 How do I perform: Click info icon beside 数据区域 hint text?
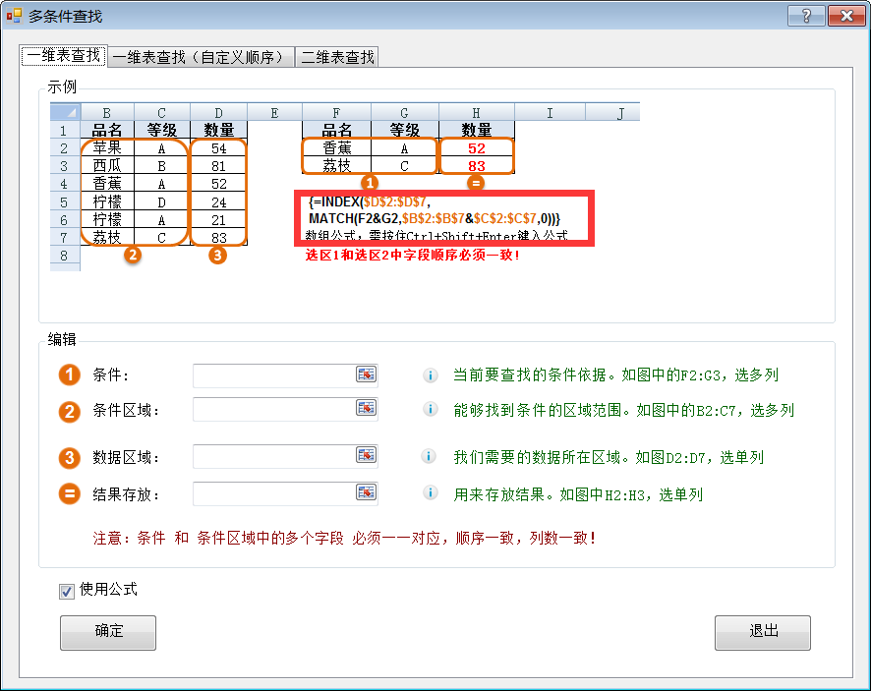click(x=429, y=457)
